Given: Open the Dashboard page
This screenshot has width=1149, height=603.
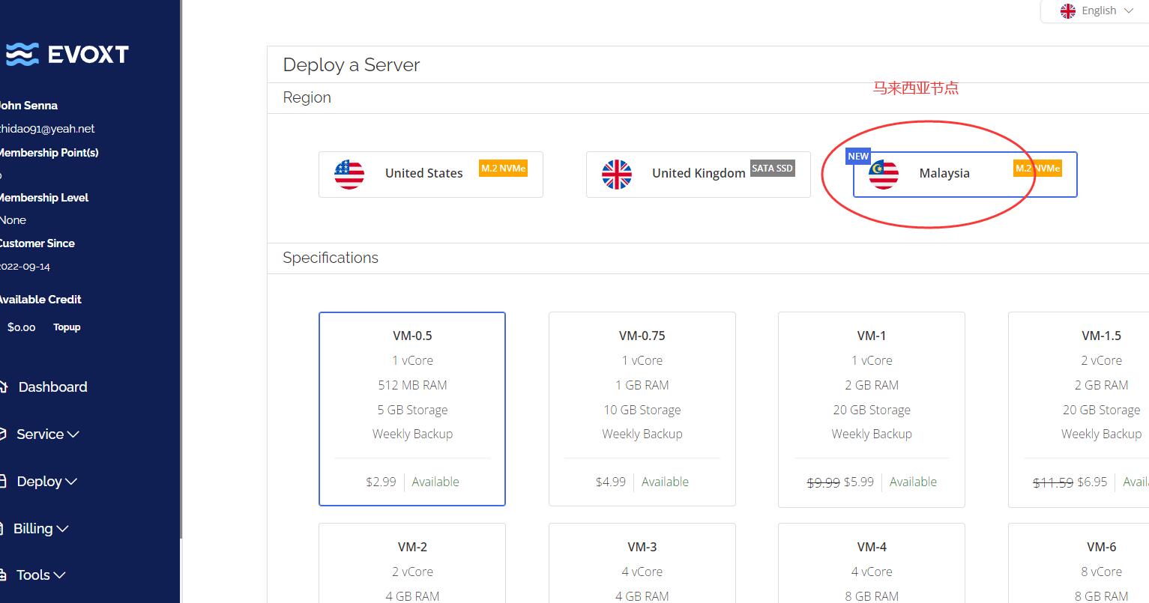Looking at the screenshot, I should [52, 387].
